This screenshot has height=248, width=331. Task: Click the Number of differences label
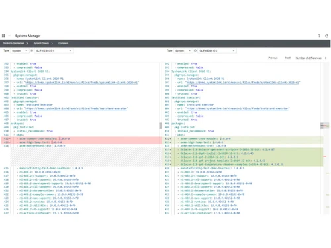(x=308, y=58)
